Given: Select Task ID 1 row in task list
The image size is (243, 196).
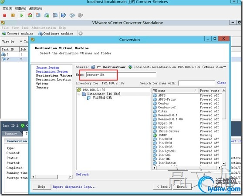Looking at the screenshot, I should [x=14, y=54].
